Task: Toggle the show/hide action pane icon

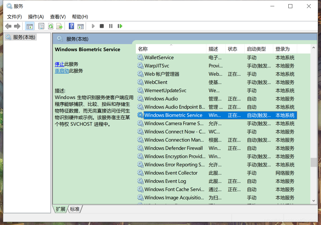Action: pos(81,26)
